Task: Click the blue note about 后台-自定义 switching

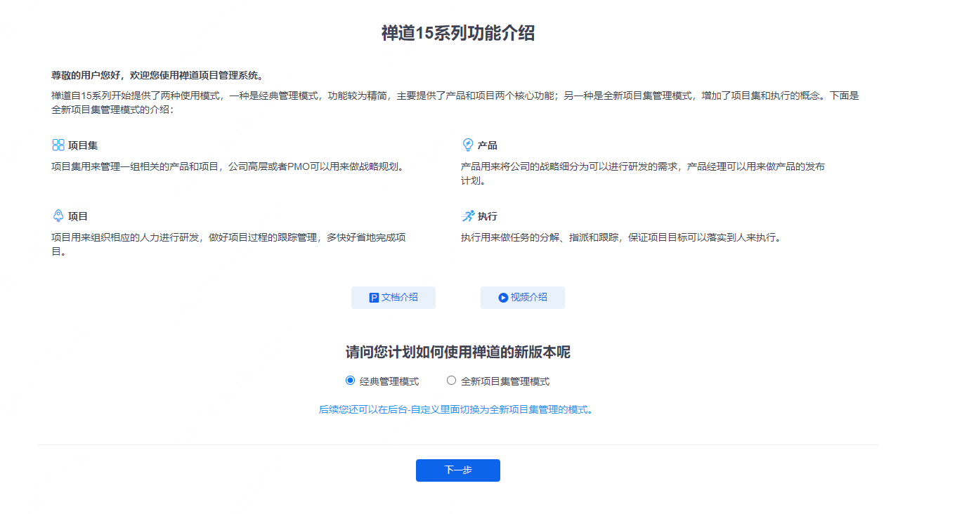Action: (457, 409)
